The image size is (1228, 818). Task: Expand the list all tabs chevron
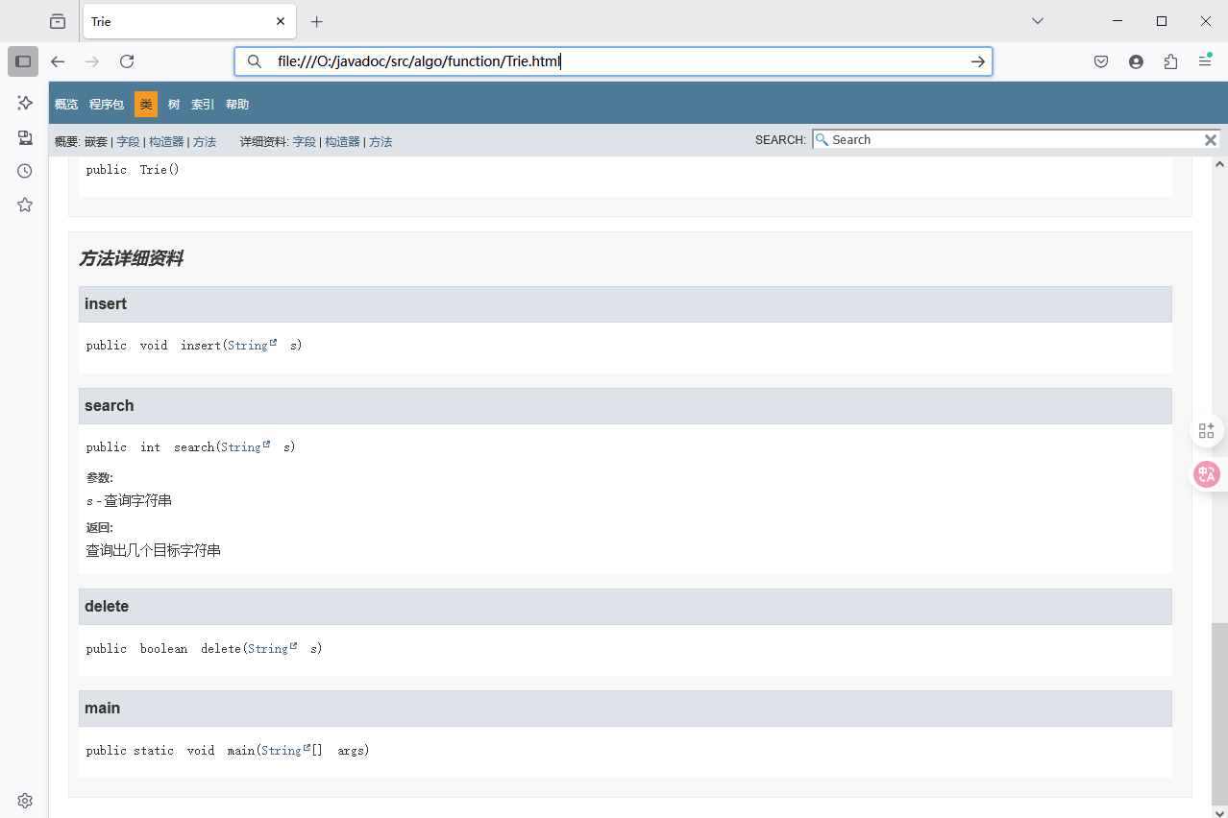point(1038,21)
